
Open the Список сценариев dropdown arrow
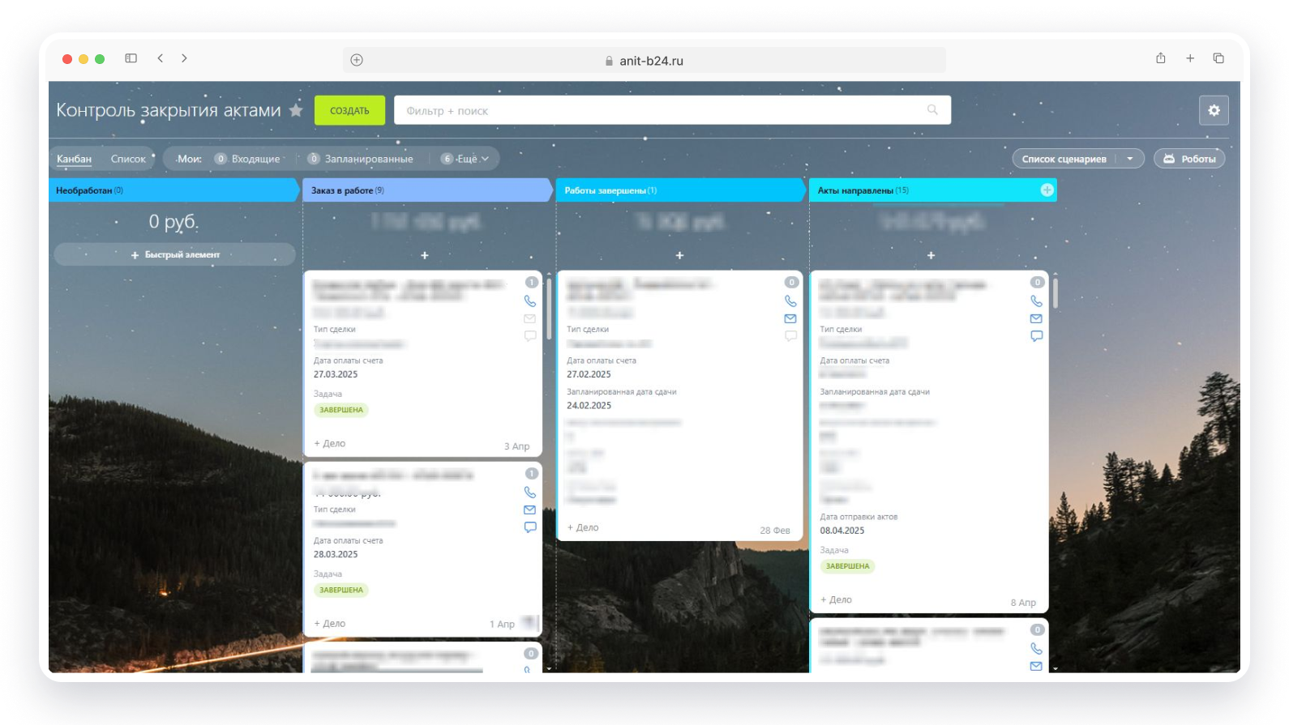[x=1130, y=159]
